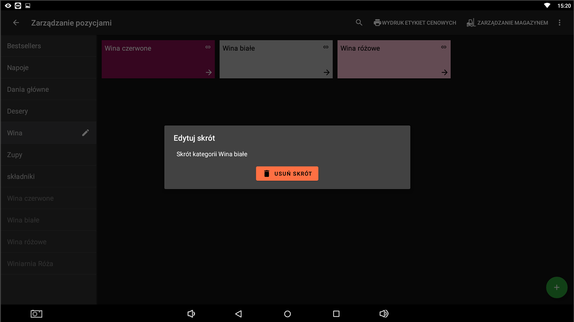Tap the volume up speaker icon

(x=383, y=314)
